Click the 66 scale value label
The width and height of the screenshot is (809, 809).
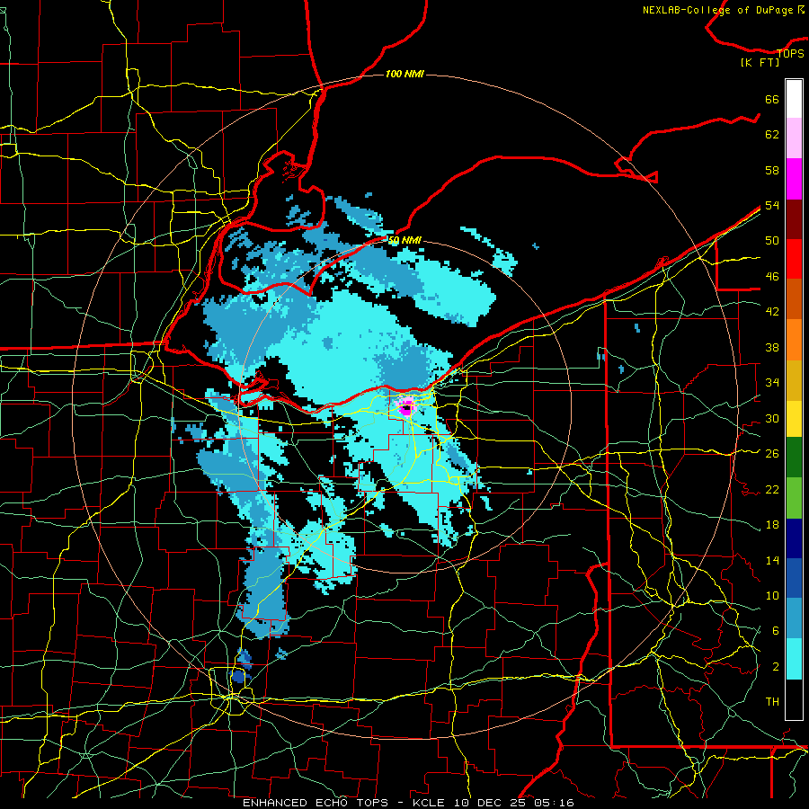tap(772, 99)
